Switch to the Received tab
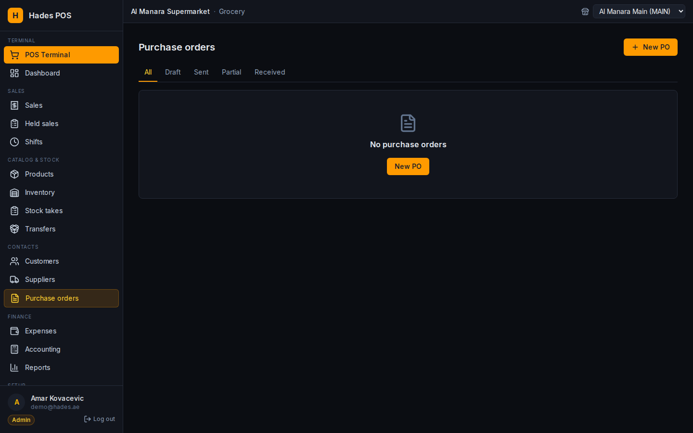The height and width of the screenshot is (433, 693). pos(269,72)
